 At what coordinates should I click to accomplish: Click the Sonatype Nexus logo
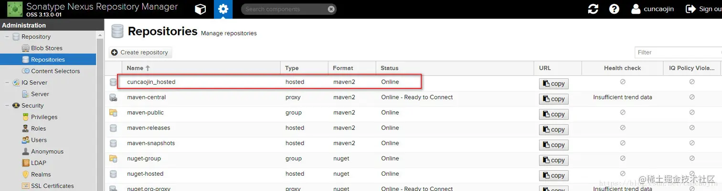[15, 9]
